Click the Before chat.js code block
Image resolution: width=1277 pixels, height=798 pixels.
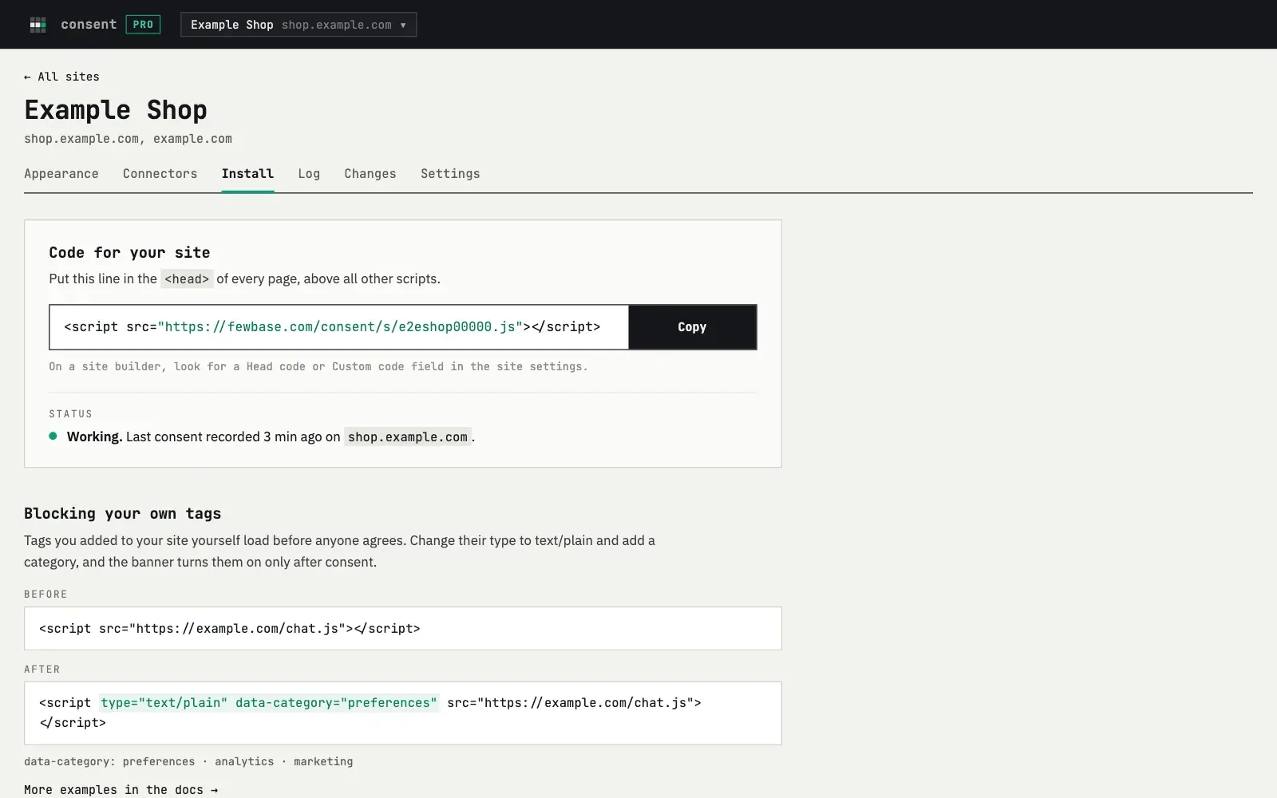click(x=402, y=629)
